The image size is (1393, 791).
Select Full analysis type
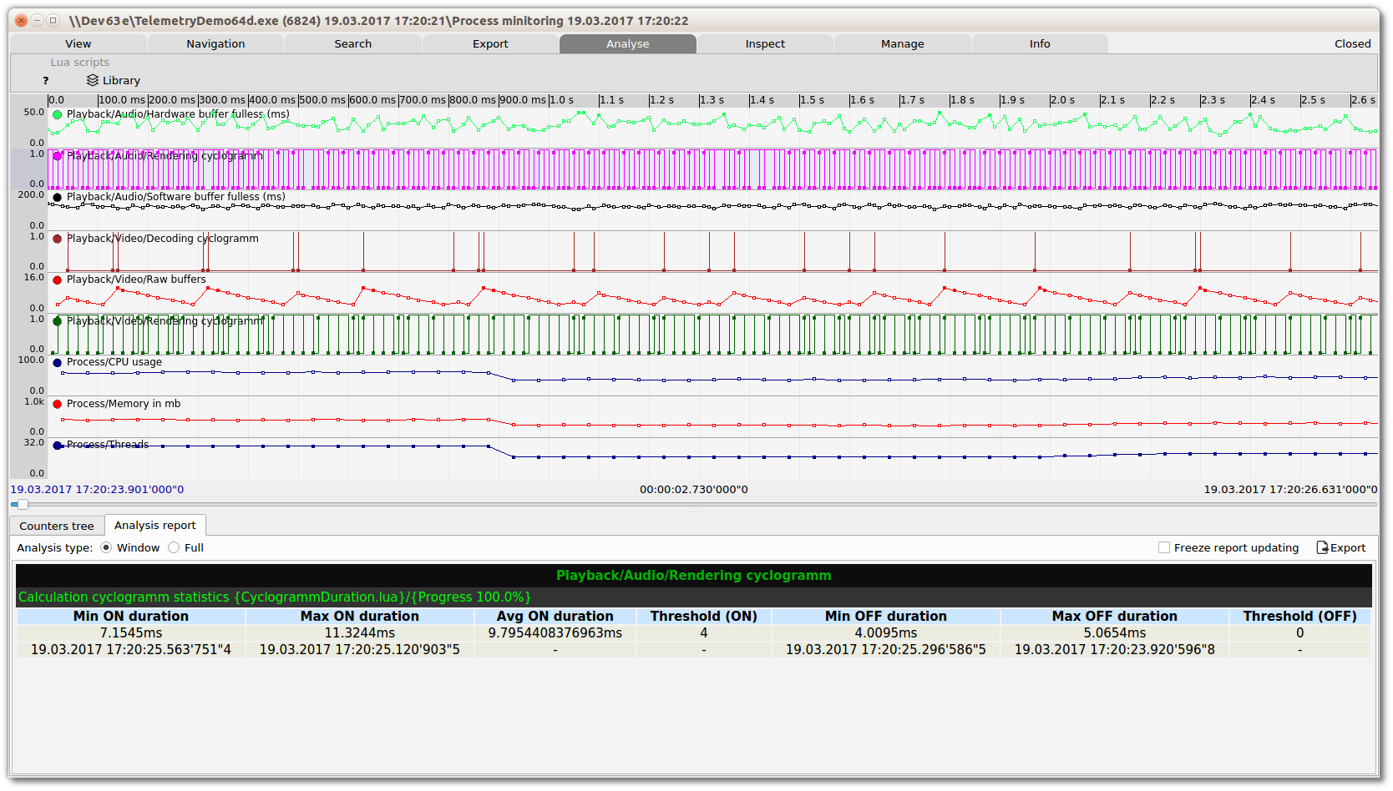coord(174,548)
